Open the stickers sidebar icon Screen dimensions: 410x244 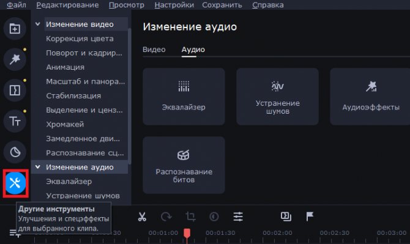pyautogui.click(x=15, y=152)
